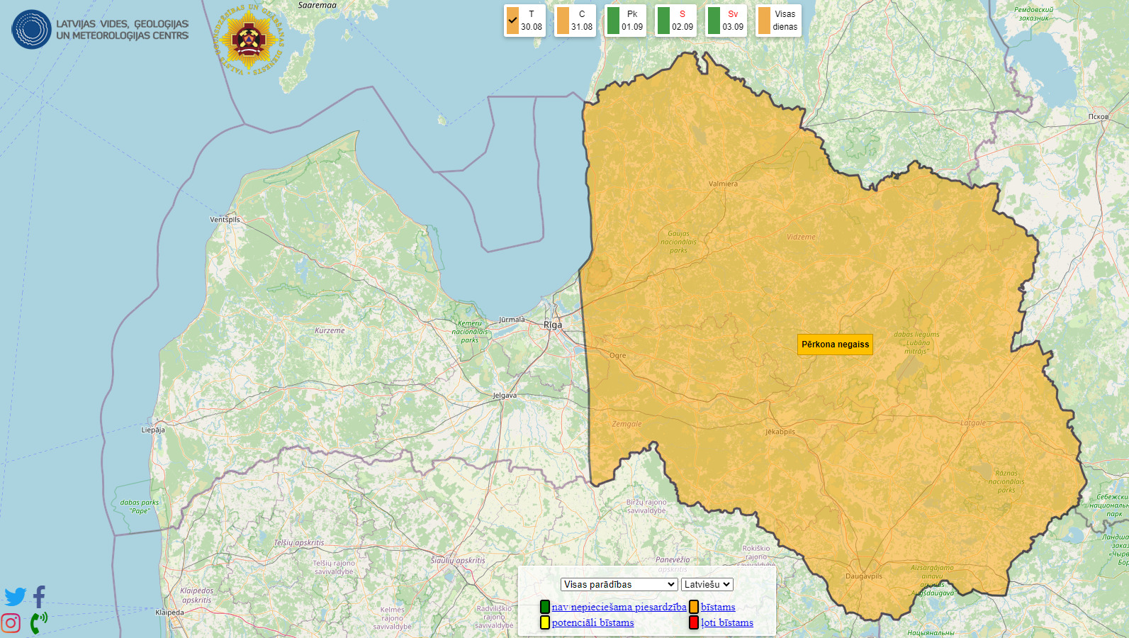
Task: Open the 'ļoti bīstams' legend link
Action: [x=727, y=622]
